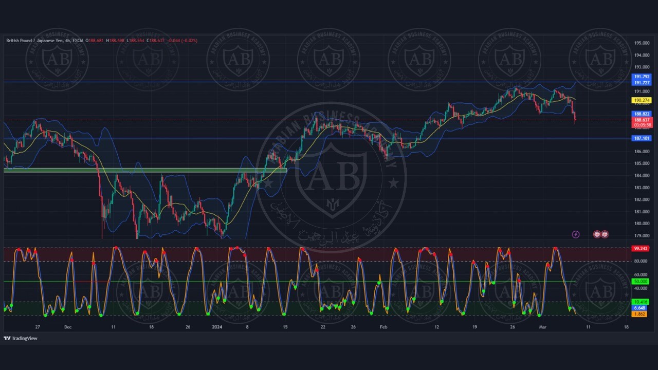658x370 pixels.
Task: Click the 15 date label on time axis
Action: 285,327
